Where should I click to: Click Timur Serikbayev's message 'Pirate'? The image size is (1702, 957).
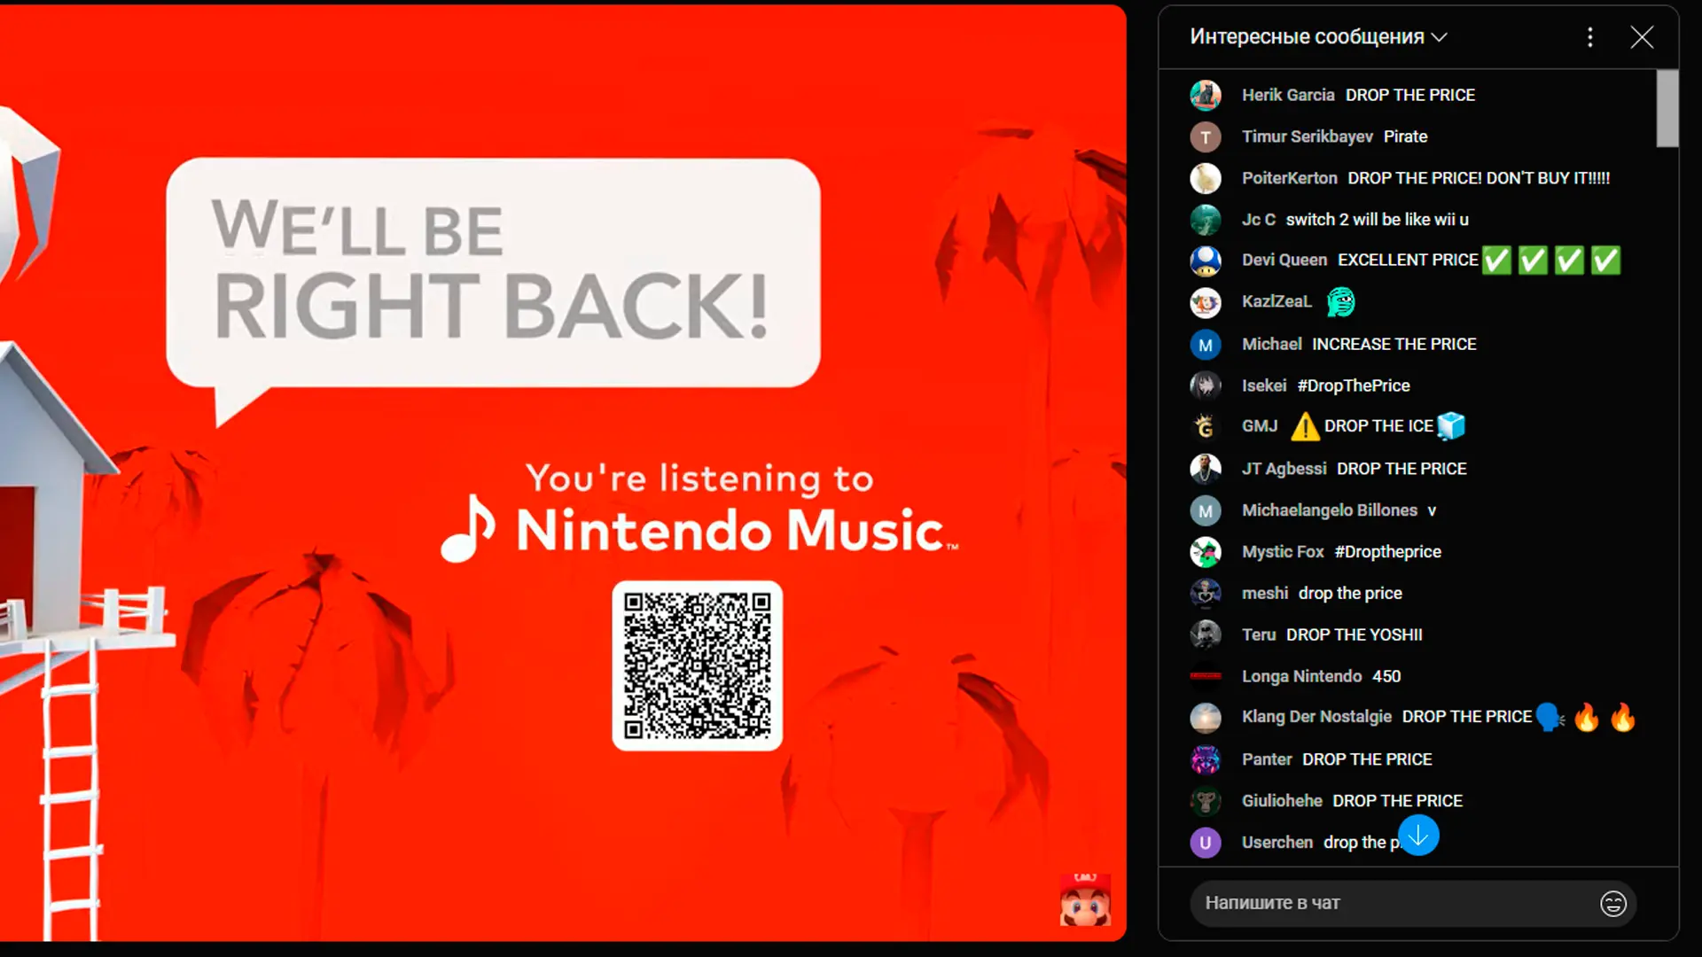[x=1406, y=136]
